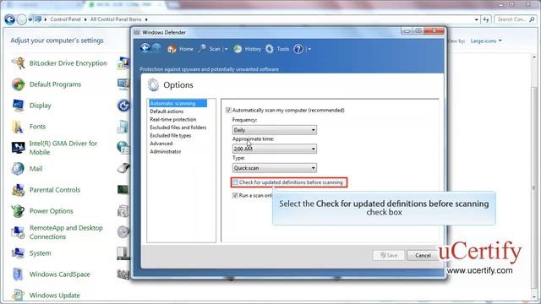Open Home in Windows Defender toolbar
541x304 pixels.
180,49
